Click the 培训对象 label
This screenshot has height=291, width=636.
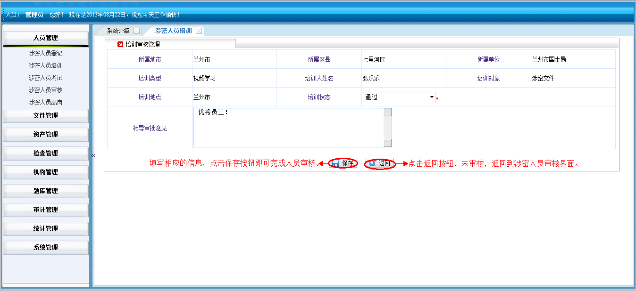(488, 79)
